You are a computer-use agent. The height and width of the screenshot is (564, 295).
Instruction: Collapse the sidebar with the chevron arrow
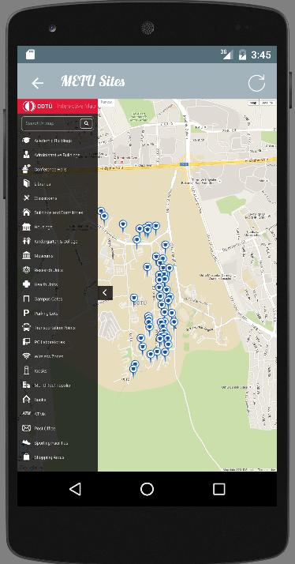(x=105, y=293)
